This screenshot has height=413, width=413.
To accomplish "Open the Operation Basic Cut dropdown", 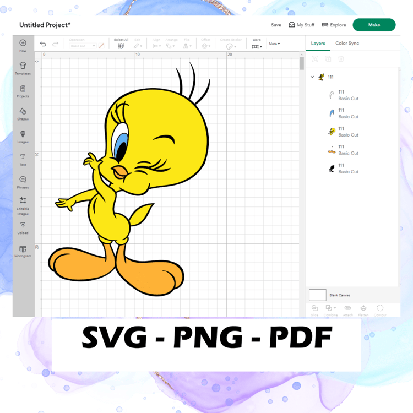I will click(83, 46).
